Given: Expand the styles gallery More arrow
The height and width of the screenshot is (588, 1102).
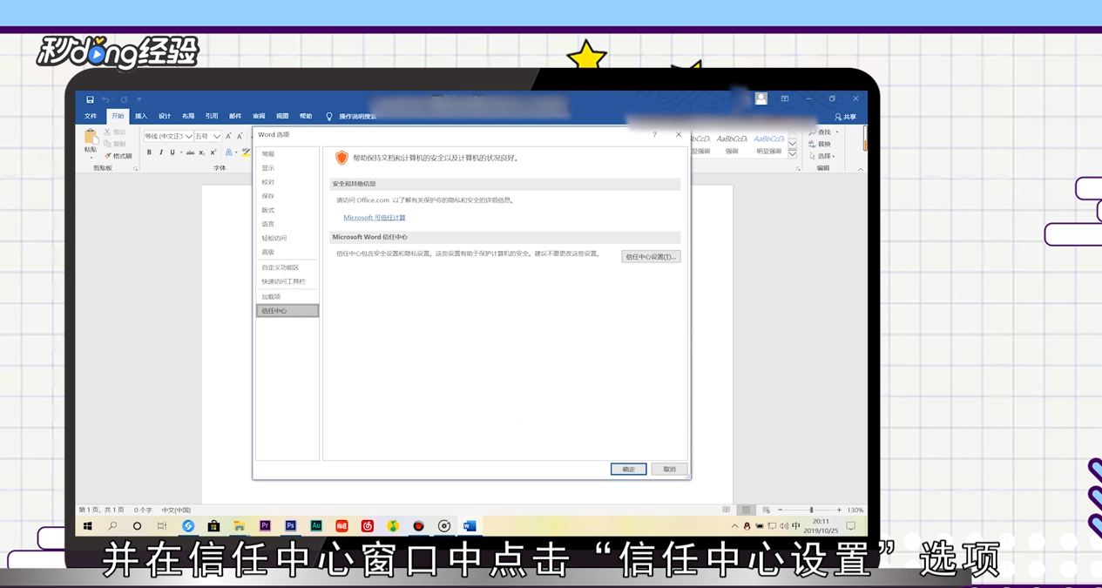Looking at the screenshot, I should [x=792, y=154].
